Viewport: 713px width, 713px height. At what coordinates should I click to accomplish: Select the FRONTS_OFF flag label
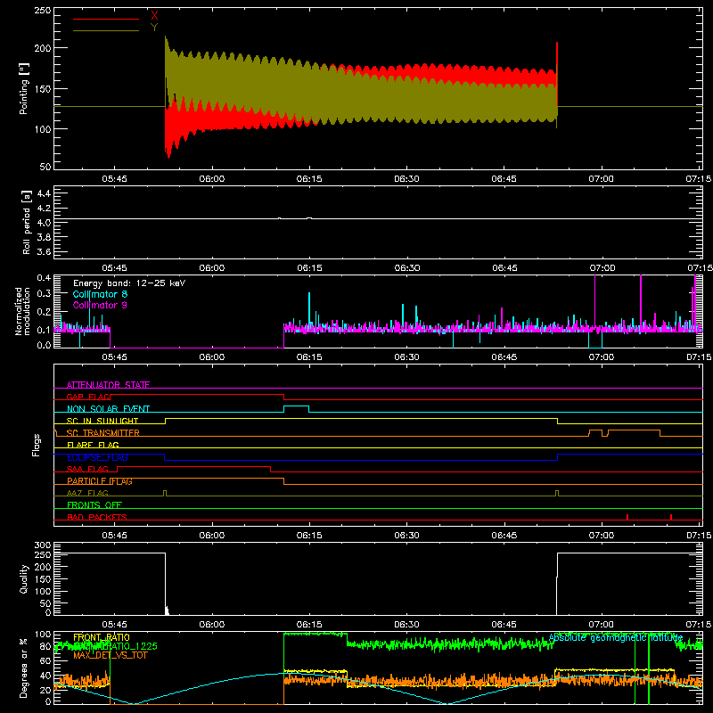[x=94, y=505]
